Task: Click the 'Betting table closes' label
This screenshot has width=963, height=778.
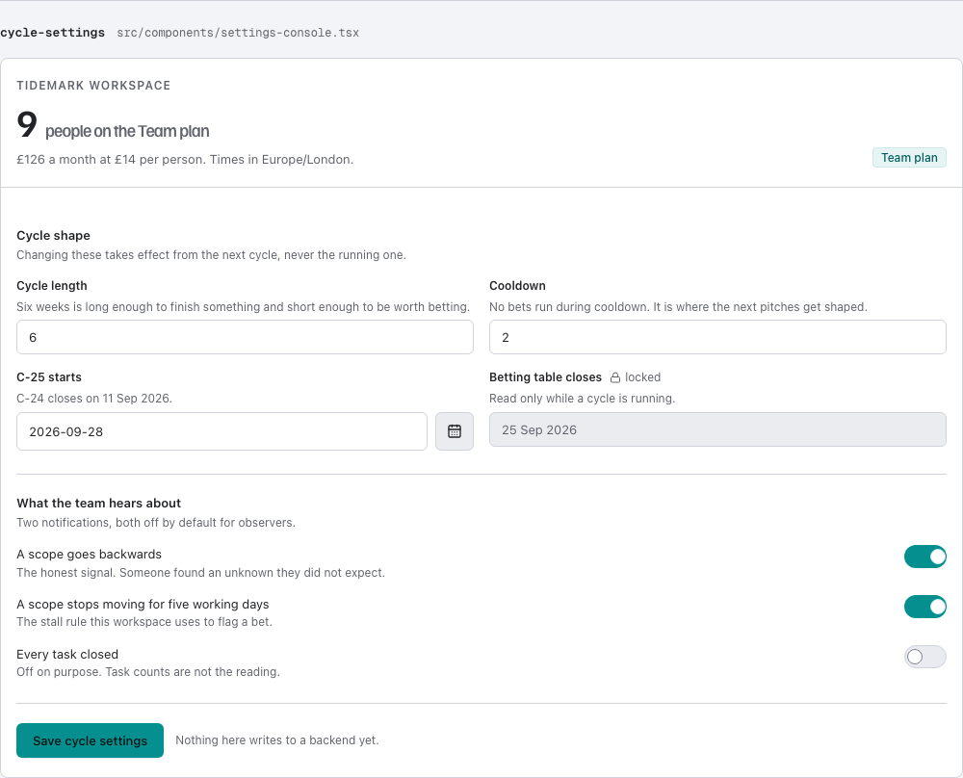Action: (545, 377)
